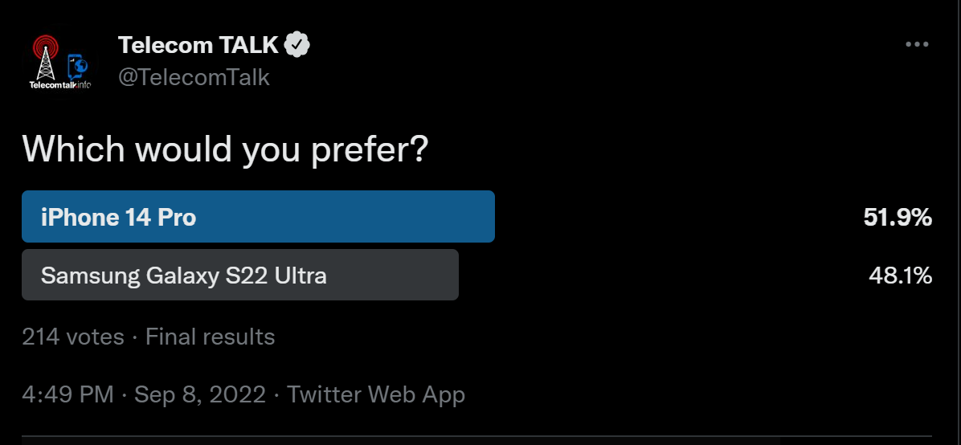Open the @TelecomTalk handle link
Image resolution: width=961 pixels, height=445 pixels.
(194, 77)
